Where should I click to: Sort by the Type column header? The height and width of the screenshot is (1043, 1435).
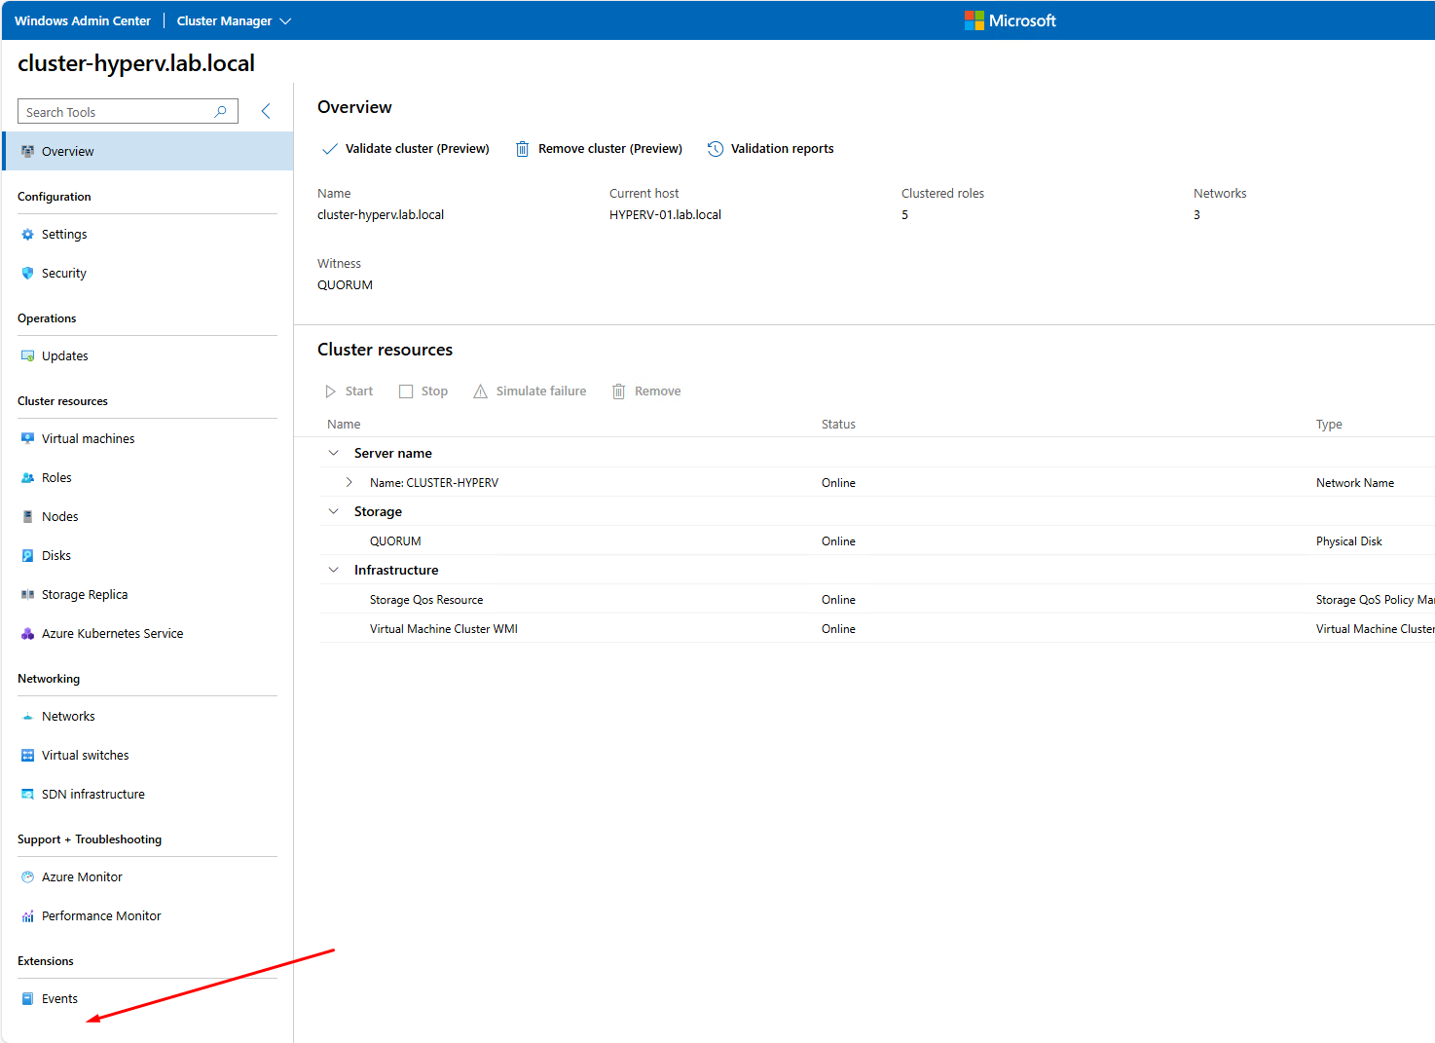1329,425
